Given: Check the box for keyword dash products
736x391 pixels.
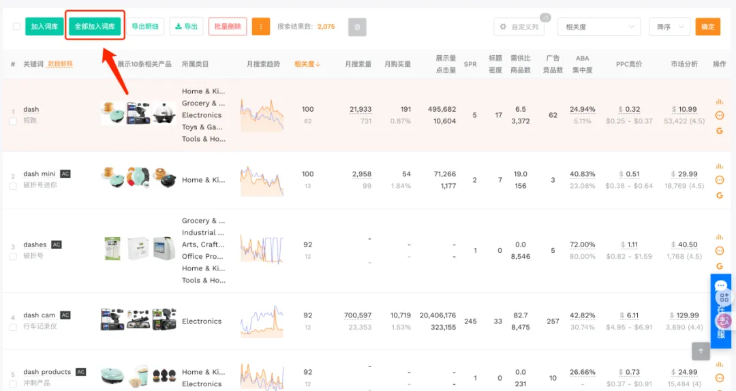Looking at the screenshot, I should [13, 384].
